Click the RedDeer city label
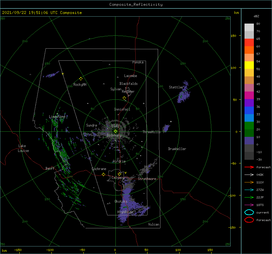Screen dimensions: 272x254 pos(128,92)
